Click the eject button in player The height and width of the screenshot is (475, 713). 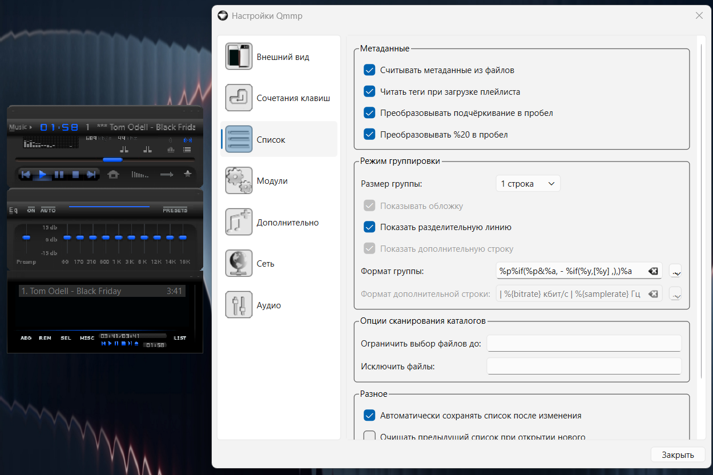click(114, 175)
